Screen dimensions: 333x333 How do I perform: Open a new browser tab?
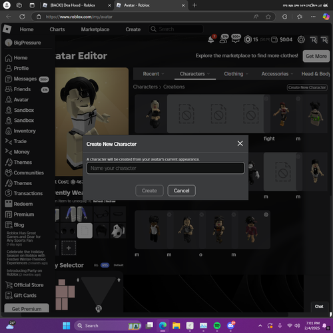coord(194,5)
